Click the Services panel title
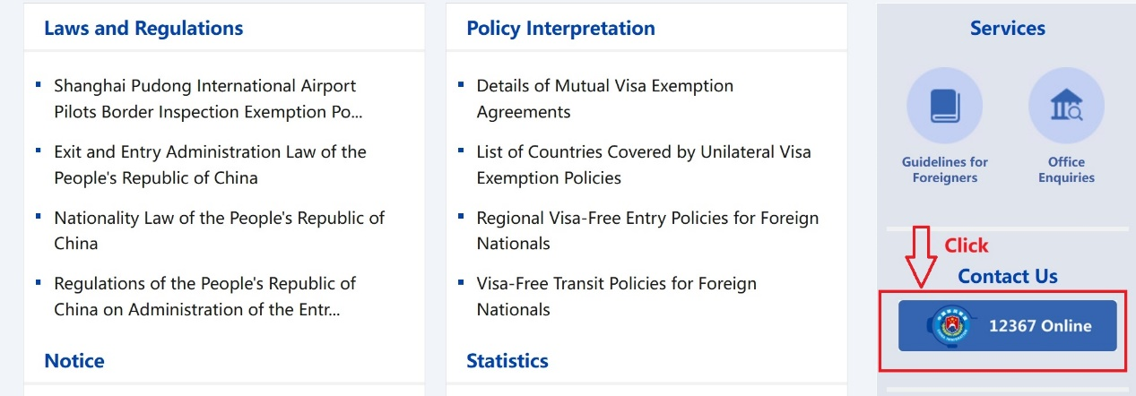The height and width of the screenshot is (396, 1136). (x=1007, y=28)
